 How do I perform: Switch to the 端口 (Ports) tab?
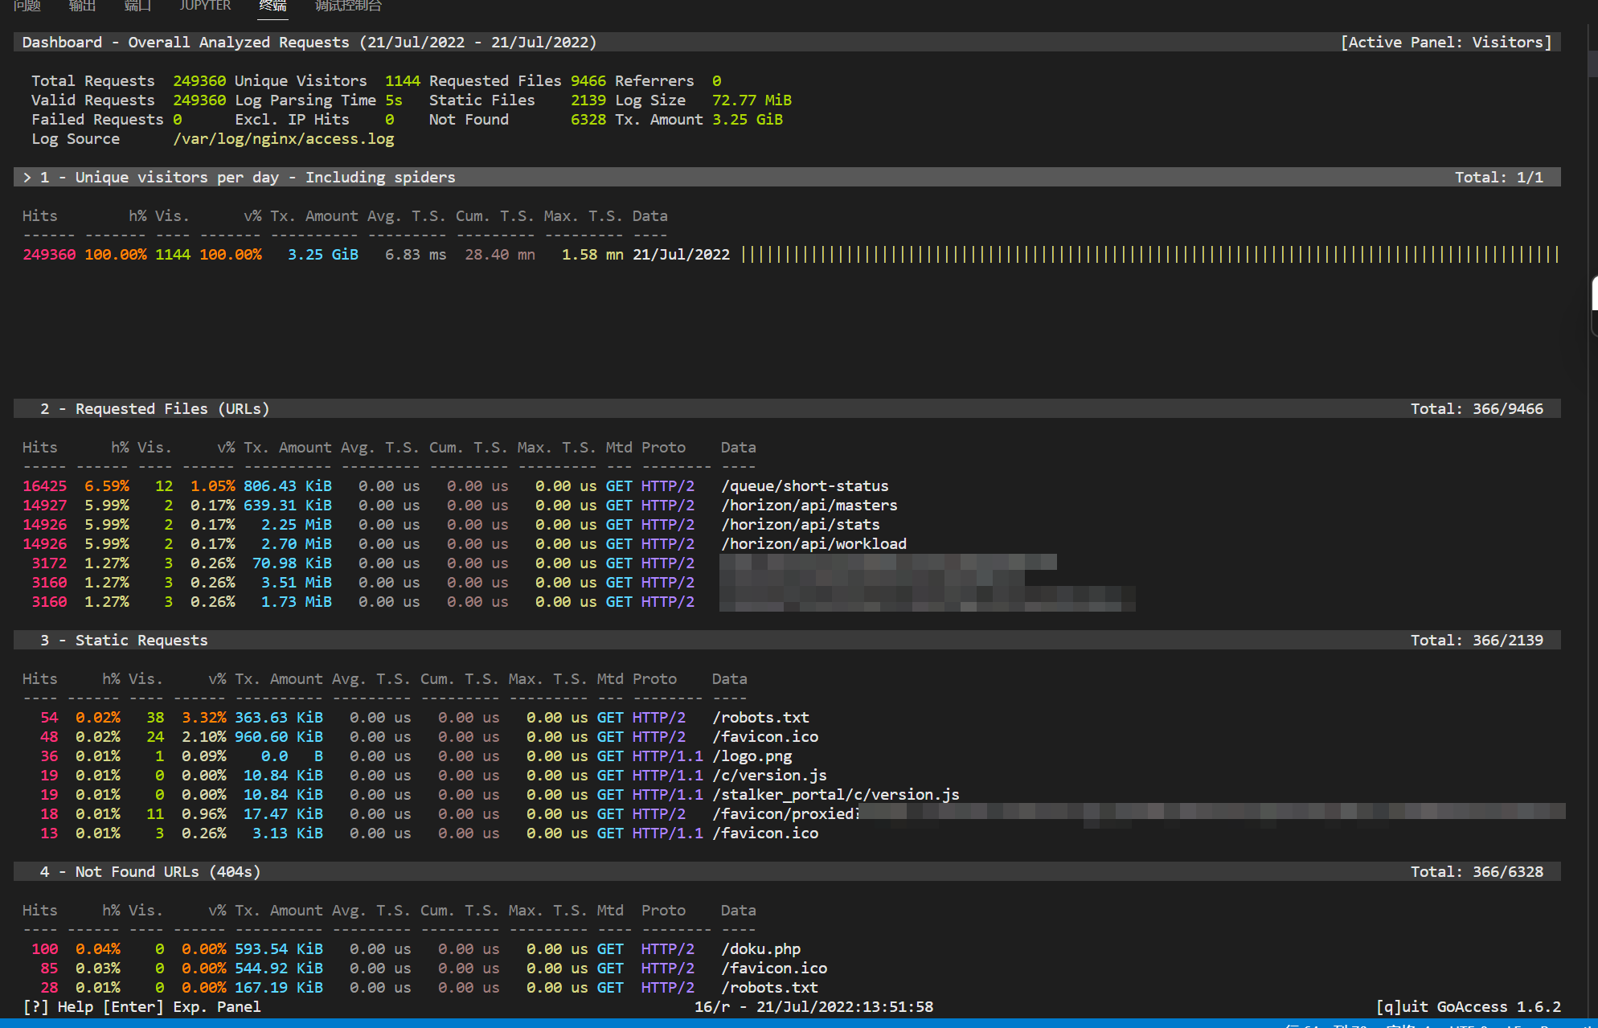coord(137,6)
